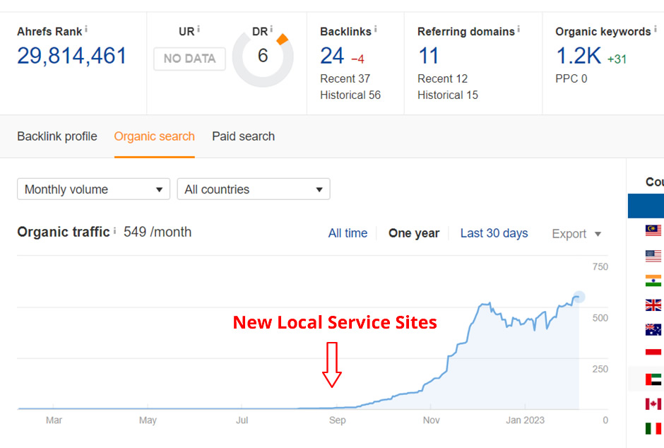Click the highlighted blue country header row
Viewport: 664px width, 448px height.
646,206
